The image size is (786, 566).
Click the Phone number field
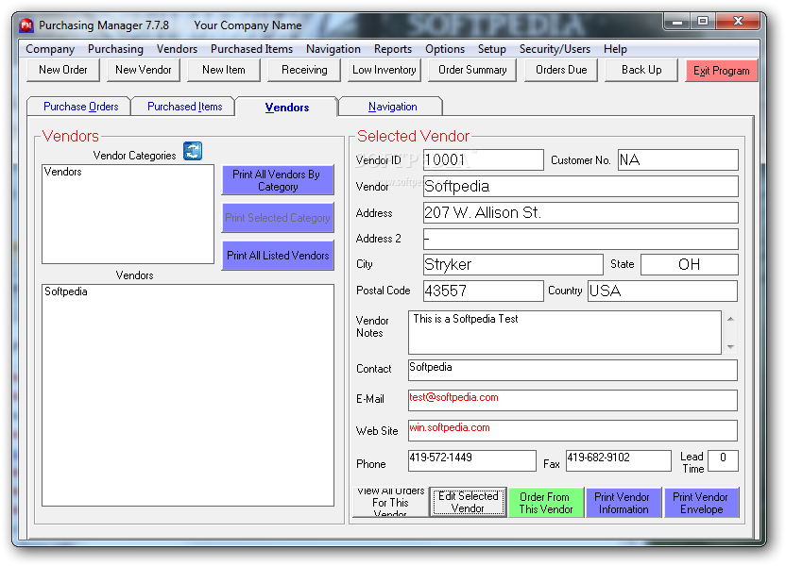pyautogui.click(x=471, y=460)
